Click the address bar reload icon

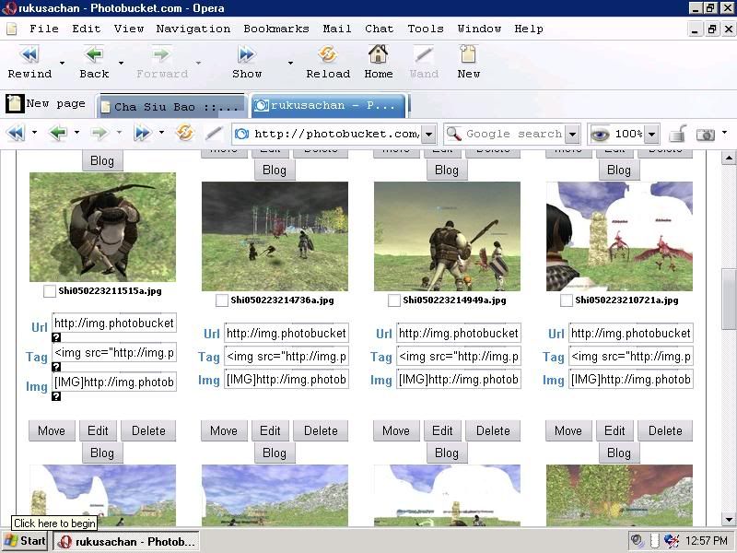(x=185, y=133)
